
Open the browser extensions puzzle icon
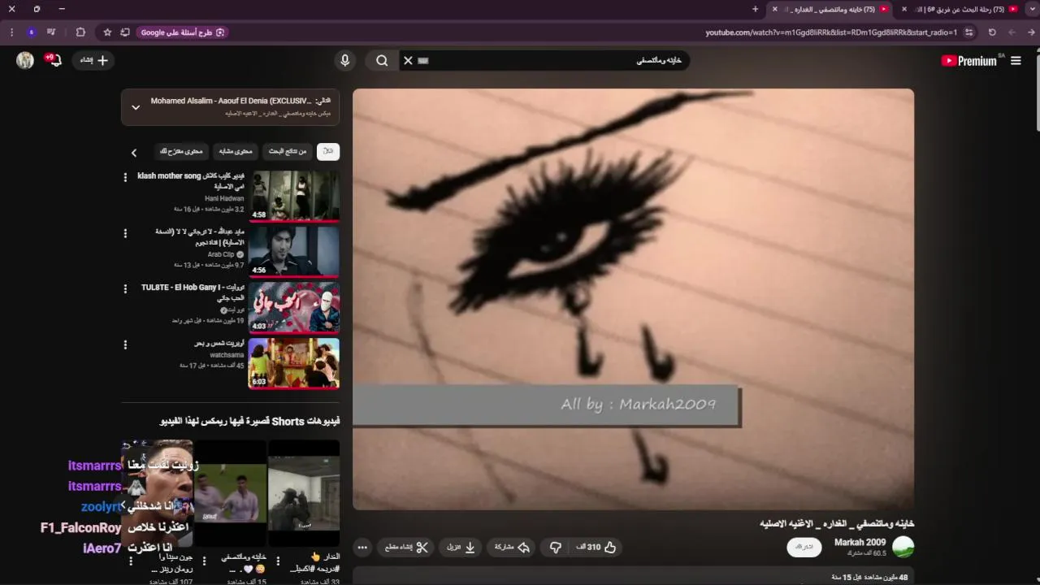tap(80, 32)
